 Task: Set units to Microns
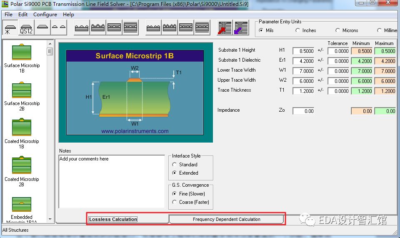tap(347, 30)
